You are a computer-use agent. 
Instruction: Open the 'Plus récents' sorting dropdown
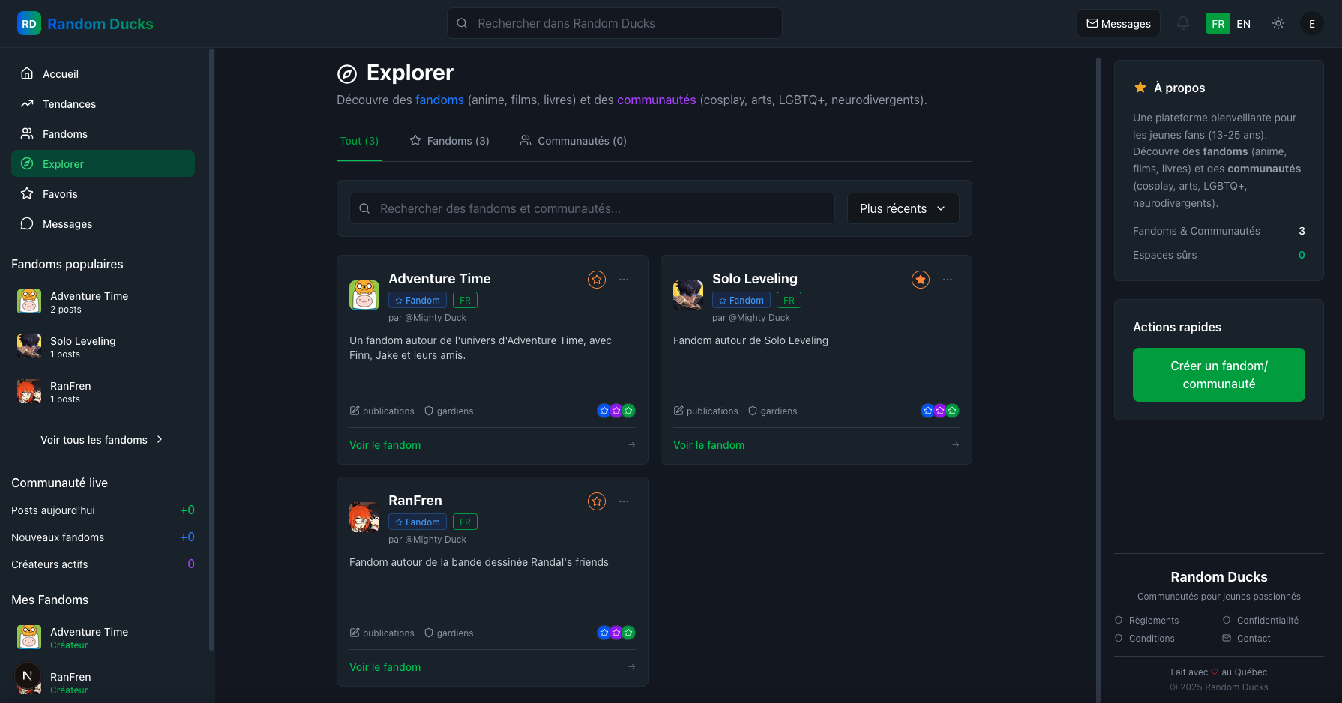[x=903, y=208]
